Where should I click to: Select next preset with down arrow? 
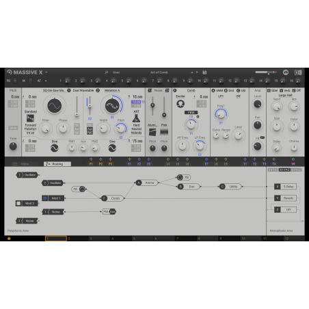click(x=197, y=72)
